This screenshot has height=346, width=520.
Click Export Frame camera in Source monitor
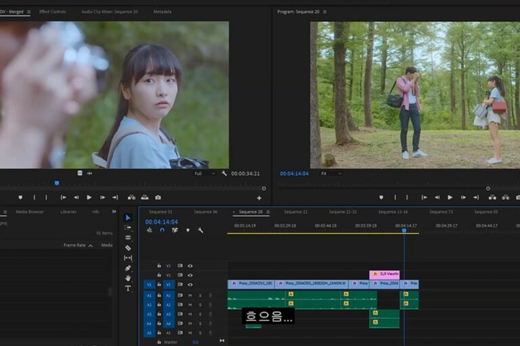pos(158,197)
